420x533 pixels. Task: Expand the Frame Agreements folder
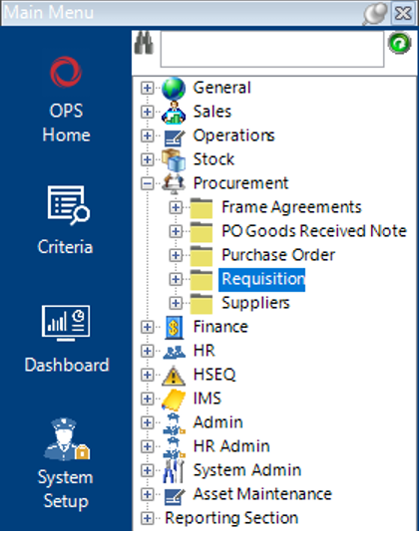(x=176, y=207)
